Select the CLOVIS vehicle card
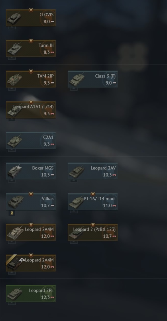167x321 pixels. (x=31, y=18)
